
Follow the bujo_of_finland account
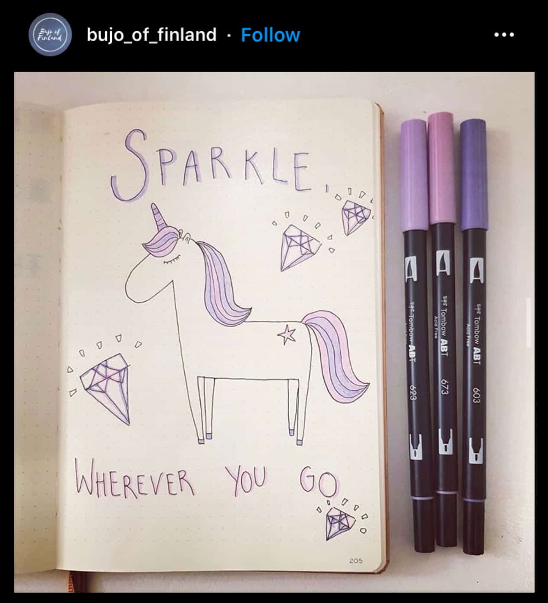(270, 35)
